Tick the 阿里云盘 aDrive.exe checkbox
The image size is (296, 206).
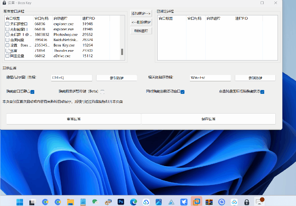[7, 56]
